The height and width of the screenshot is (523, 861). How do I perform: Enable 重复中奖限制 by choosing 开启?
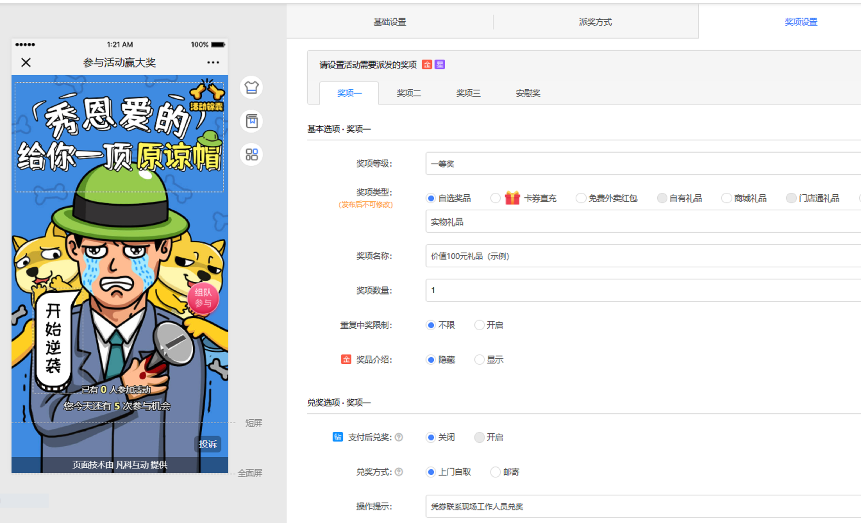coord(479,325)
